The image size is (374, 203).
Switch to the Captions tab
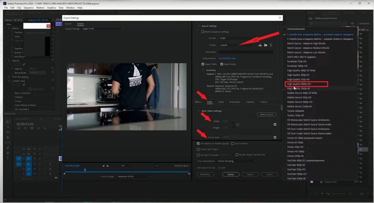point(250,102)
